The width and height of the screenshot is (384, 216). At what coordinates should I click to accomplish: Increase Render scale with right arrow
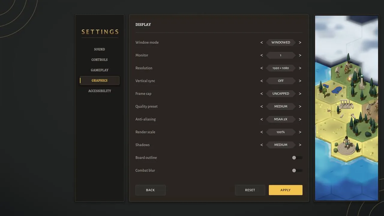(x=300, y=132)
